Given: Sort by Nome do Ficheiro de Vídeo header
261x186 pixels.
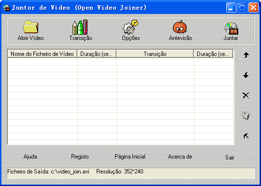Looking at the screenshot, I should (x=42, y=54).
